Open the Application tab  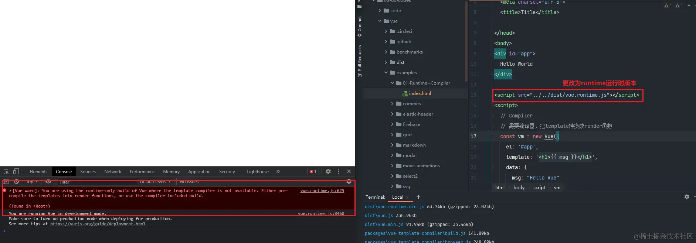[199, 172]
